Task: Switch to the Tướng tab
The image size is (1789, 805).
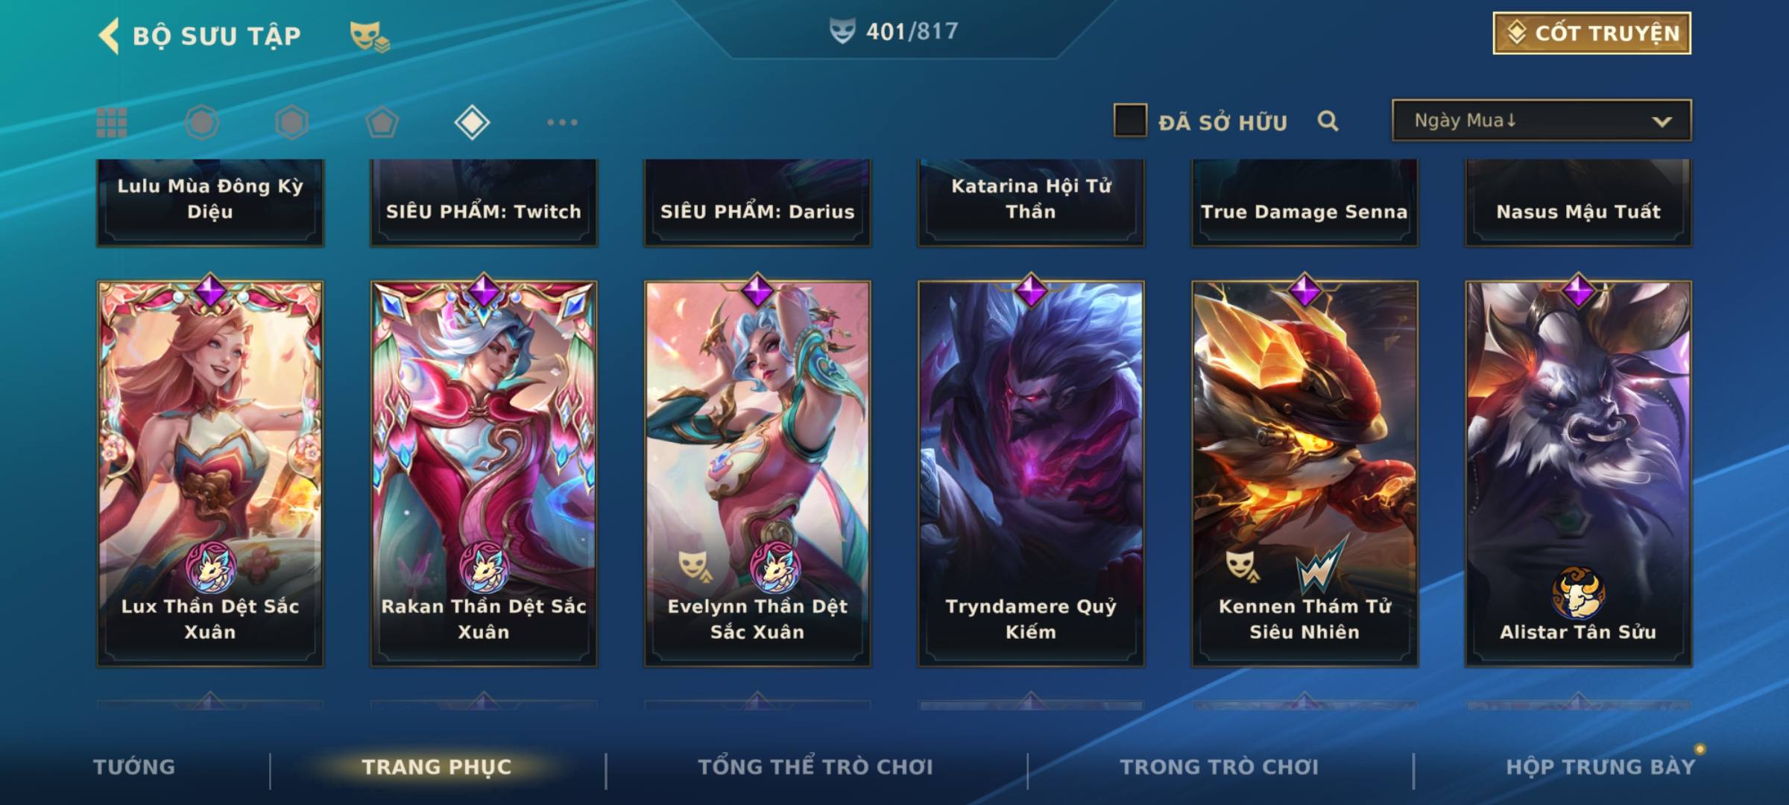Action: (x=134, y=767)
